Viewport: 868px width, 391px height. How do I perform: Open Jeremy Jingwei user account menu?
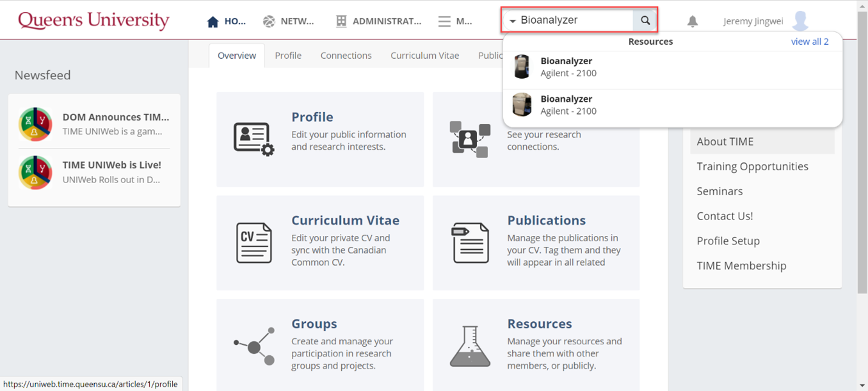point(765,21)
